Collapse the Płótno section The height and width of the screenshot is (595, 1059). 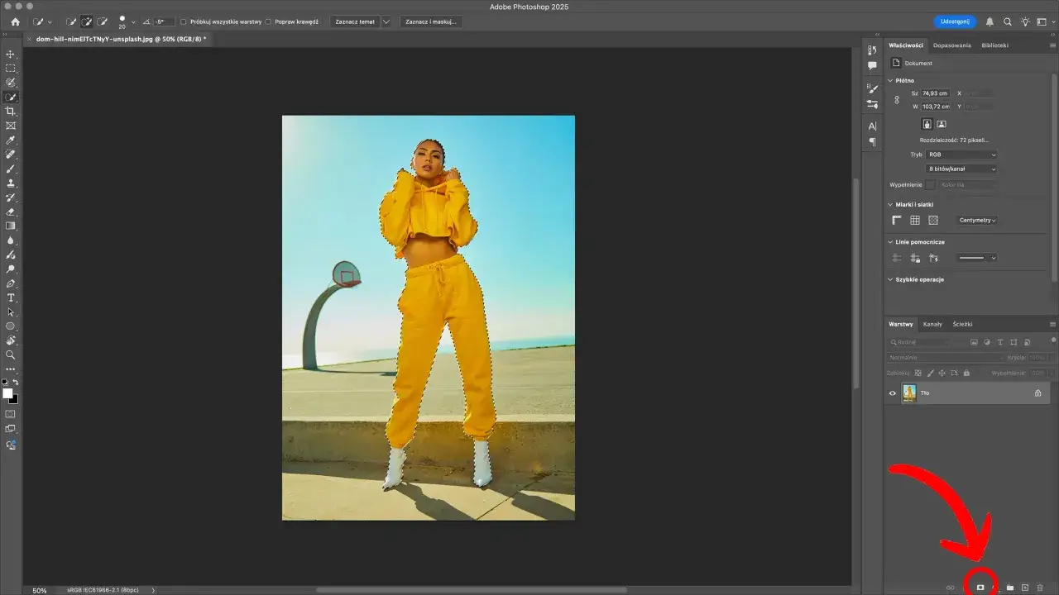click(x=890, y=80)
